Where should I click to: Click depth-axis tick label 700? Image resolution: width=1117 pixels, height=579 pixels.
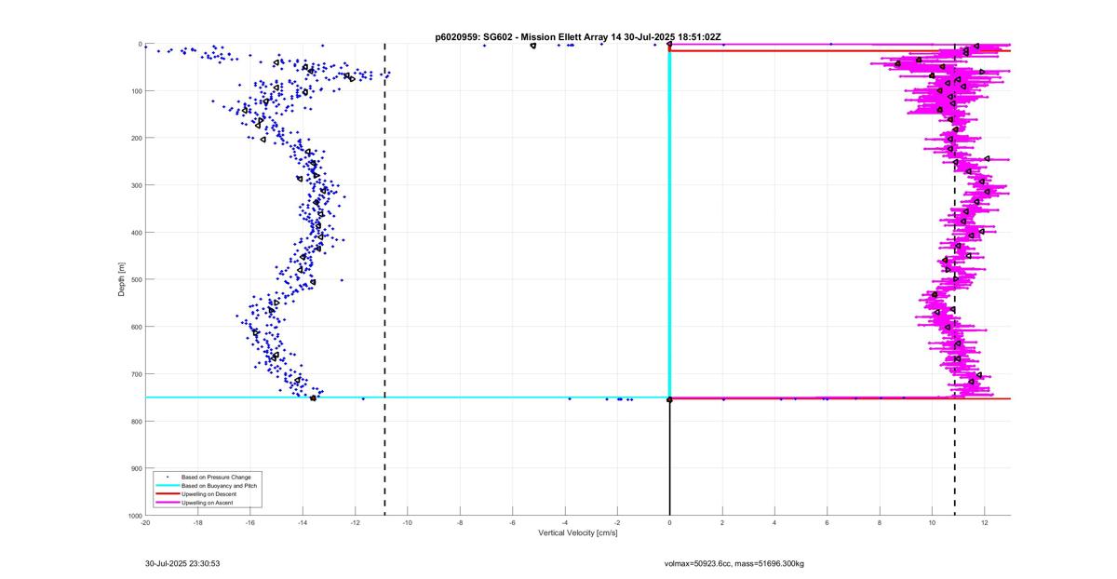pos(136,374)
